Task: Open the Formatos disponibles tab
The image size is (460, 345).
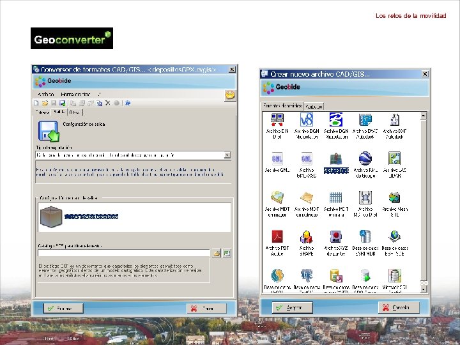Action: coord(282,105)
